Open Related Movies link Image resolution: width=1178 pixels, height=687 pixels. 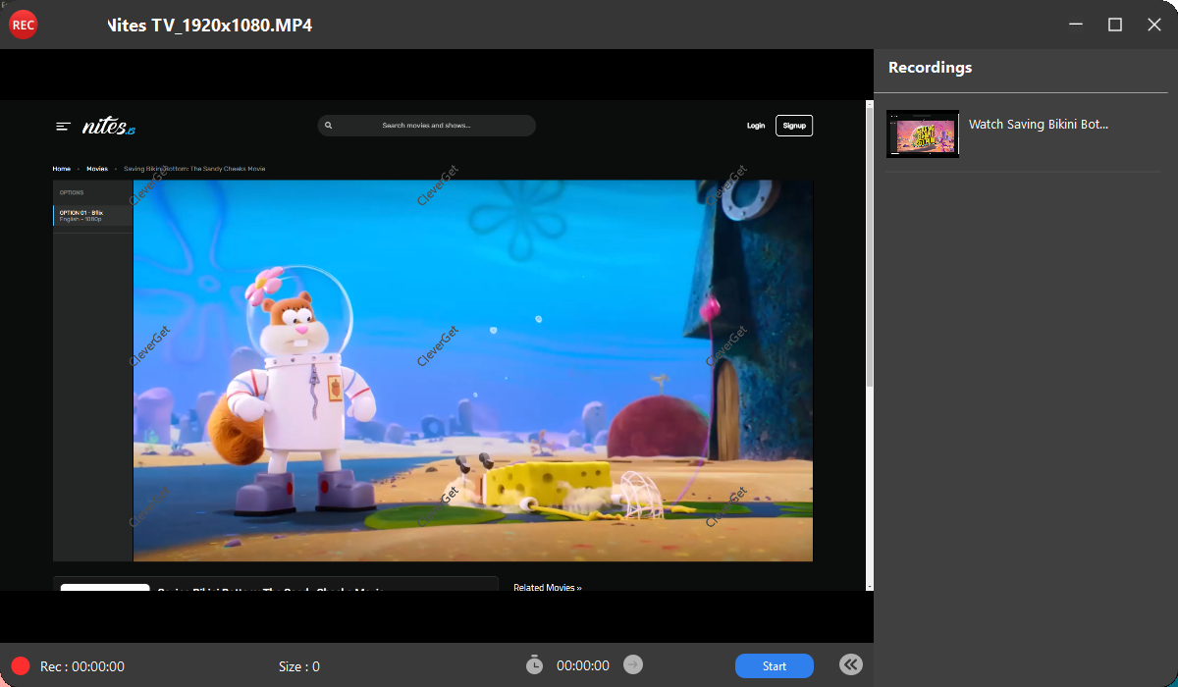[x=547, y=588]
